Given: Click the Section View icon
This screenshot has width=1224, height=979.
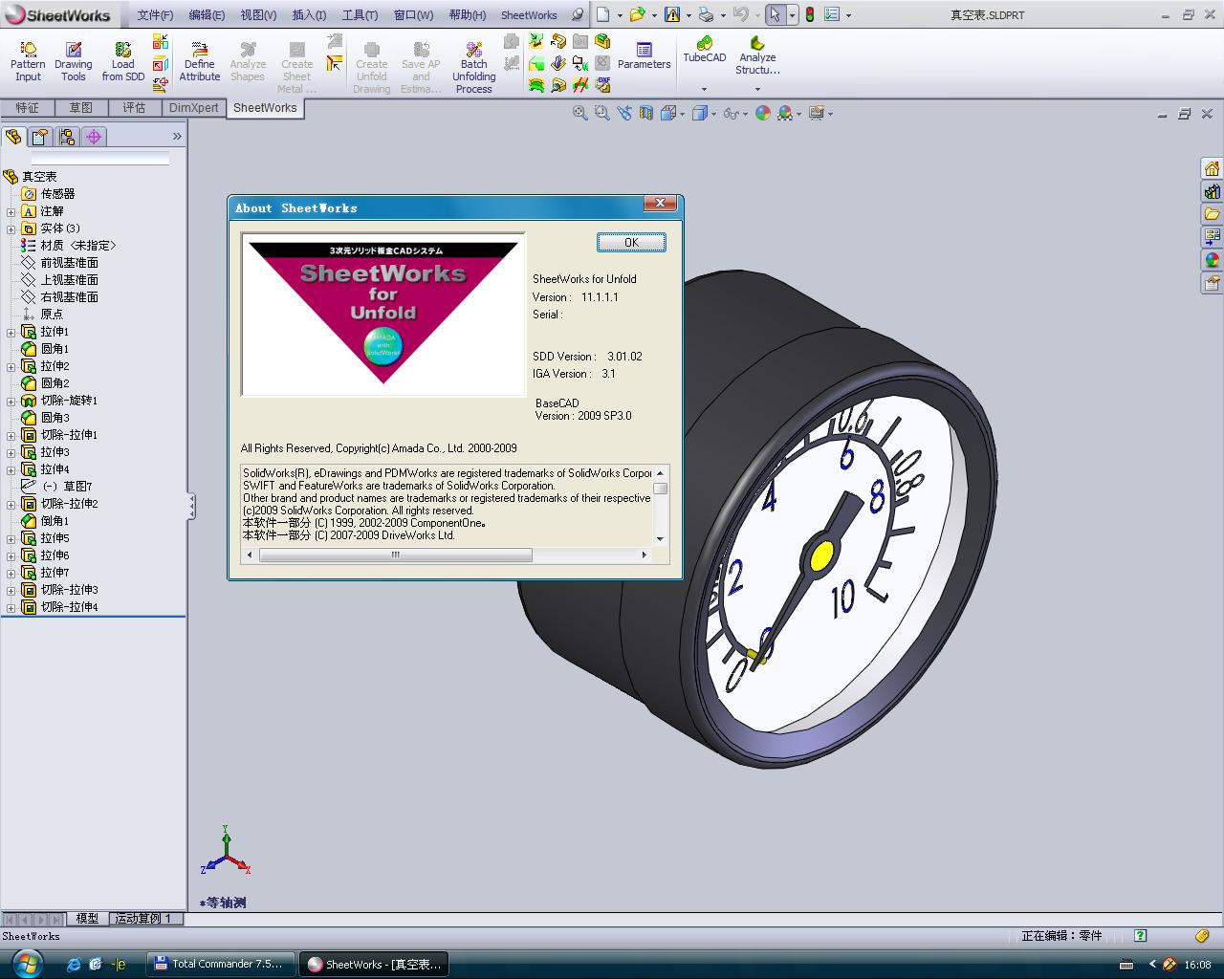Looking at the screenshot, I should 646,113.
